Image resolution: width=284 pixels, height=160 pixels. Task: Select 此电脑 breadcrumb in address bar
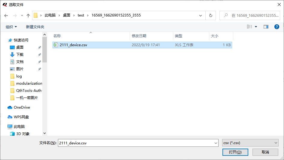pyautogui.click(x=50, y=15)
